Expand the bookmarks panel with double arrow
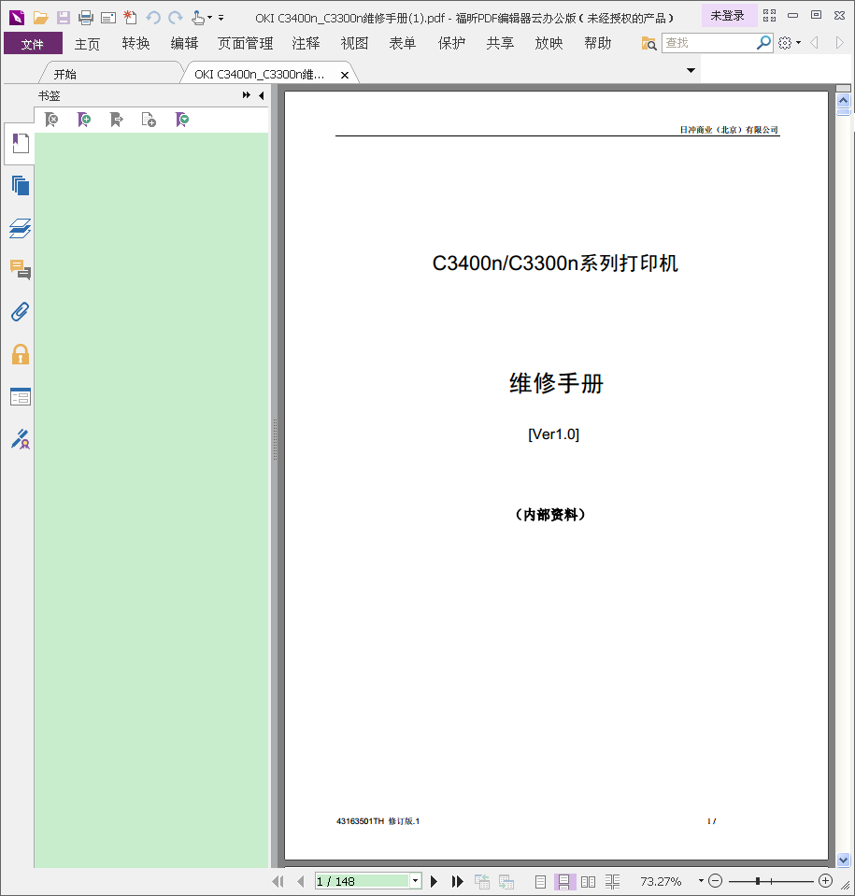855x896 pixels. pyautogui.click(x=247, y=95)
